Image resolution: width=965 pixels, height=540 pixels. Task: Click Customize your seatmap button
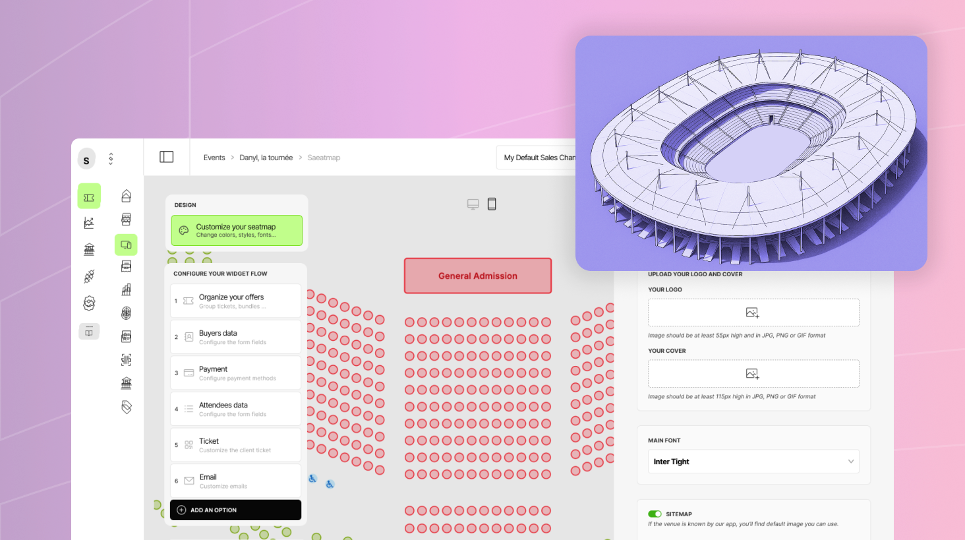click(236, 230)
